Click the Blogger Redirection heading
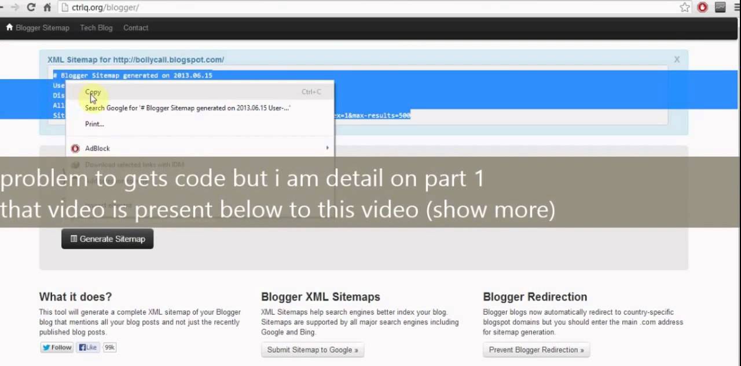Screen dimensions: 741x366 pos(535,297)
